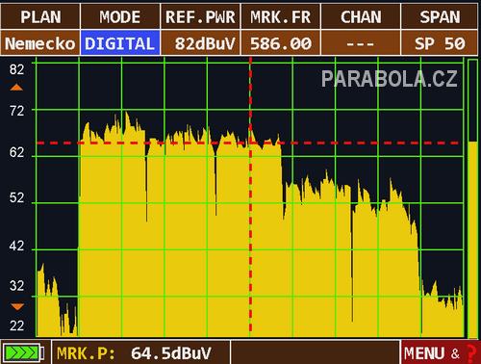Select the CHAN header cell

361,16
